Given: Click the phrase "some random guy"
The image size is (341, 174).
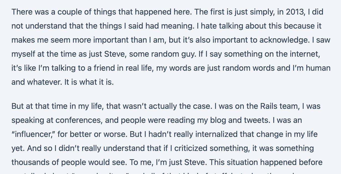Looking at the screenshot, I should (x=156, y=54).
